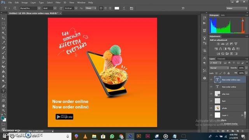Open the Motion workspace switcher

[x=237, y=8]
